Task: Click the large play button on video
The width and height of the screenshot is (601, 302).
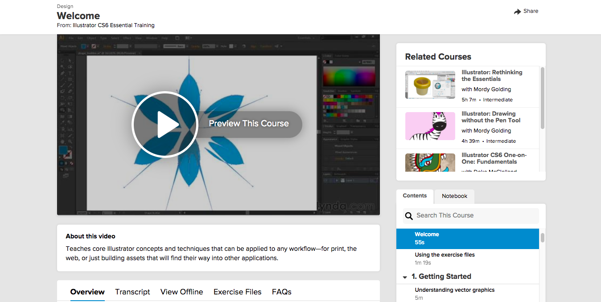Action: (165, 125)
